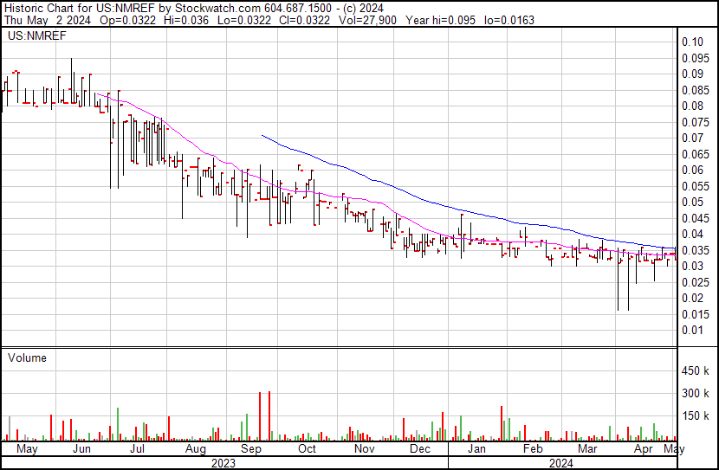Image resolution: width=719 pixels, height=470 pixels.
Task: Click the Stockwatch.com title text
Action: pos(217,9)
